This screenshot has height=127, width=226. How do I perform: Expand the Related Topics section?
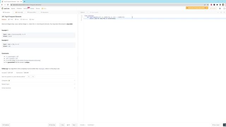tap(38, 84)
